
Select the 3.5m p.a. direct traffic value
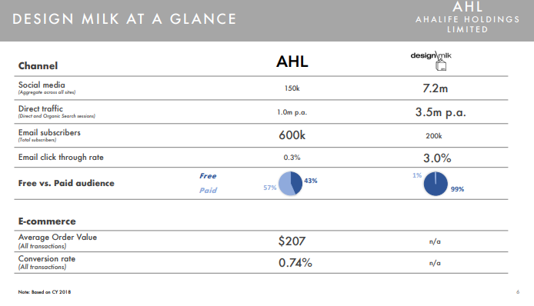[x=440, y=112]
